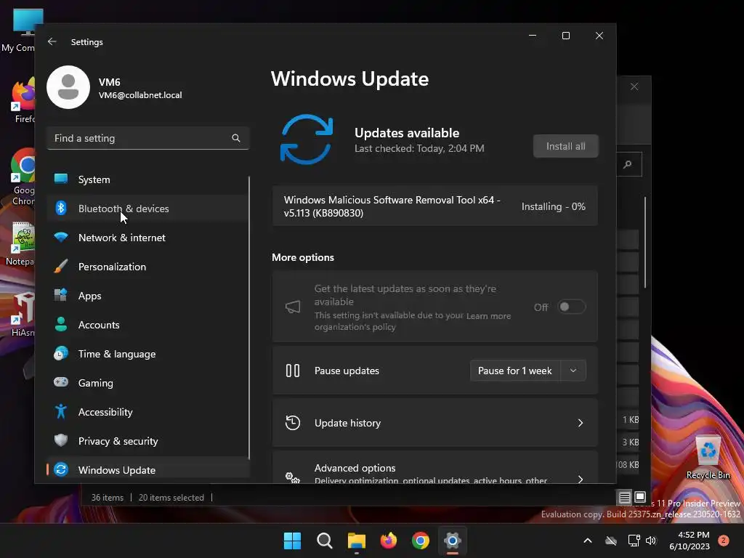This screenshot has width=744, height=558.
Task: Click the pause updates icon
Action: click(293, 371)
